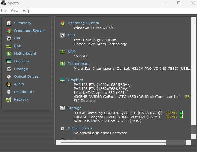Open the RAM section from sidebar
197x152 pixels.
18,46
